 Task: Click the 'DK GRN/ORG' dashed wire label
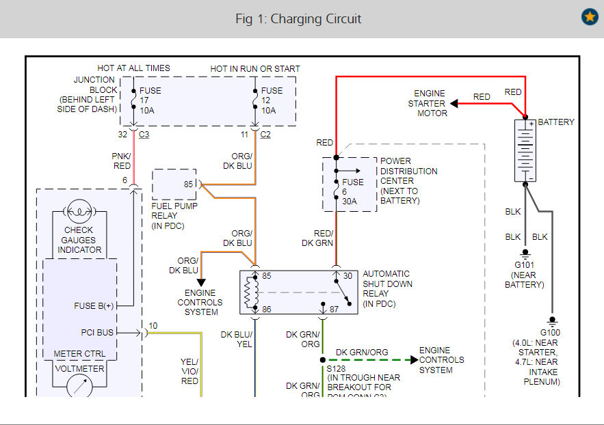[362, 352]
